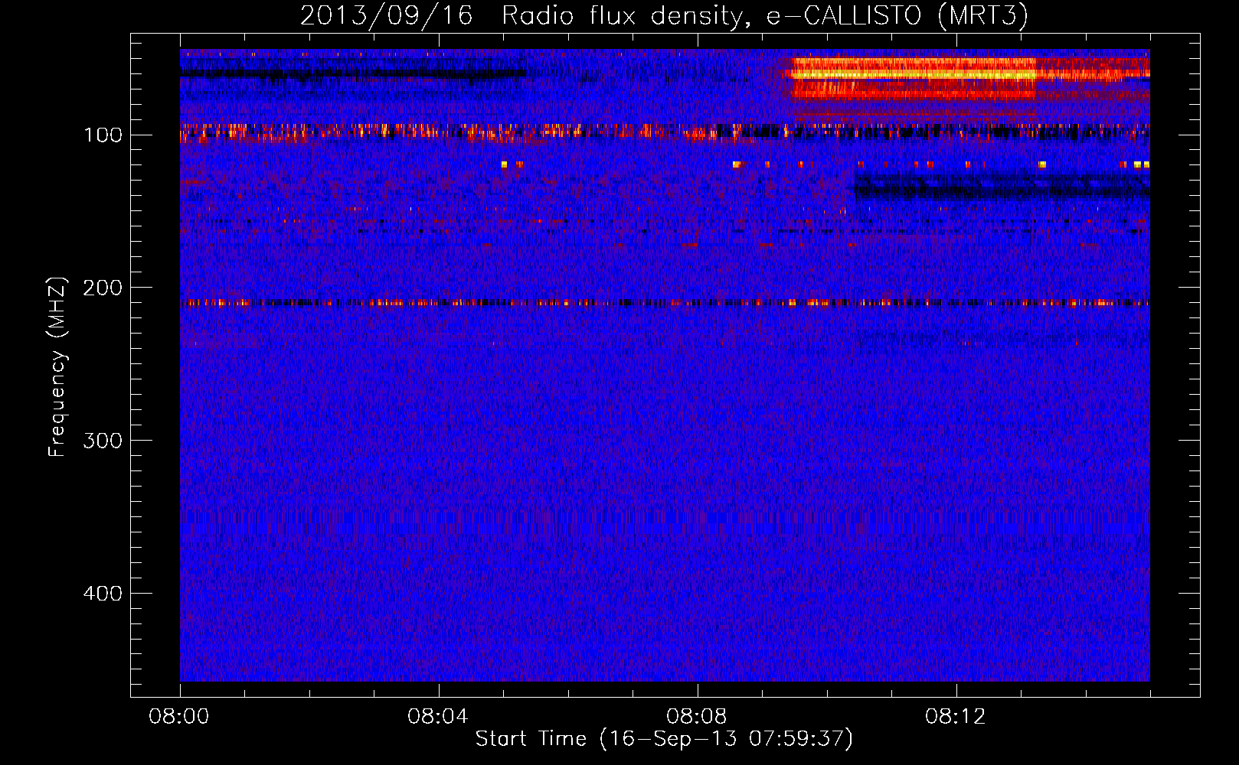Click the plot title '2013/09/16 Radio flux density, e-CALLISTO (MRT3)'
The height and width of the screenshot is (765, 1239).
coord(664,16)
